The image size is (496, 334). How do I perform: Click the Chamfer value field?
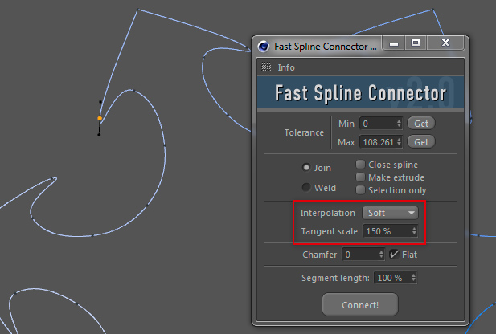pos(363,255)
